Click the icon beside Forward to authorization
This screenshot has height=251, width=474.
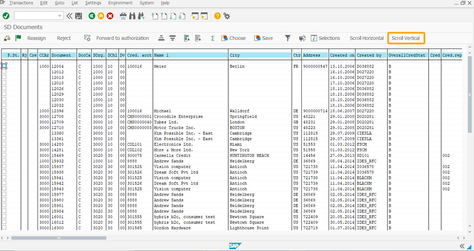tap(88, 38)
